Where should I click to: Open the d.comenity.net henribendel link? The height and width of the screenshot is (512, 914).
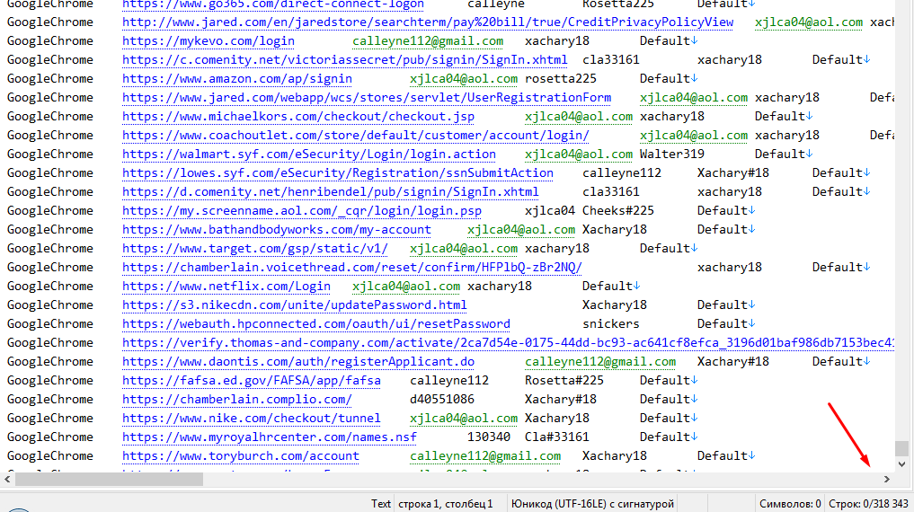331,191
